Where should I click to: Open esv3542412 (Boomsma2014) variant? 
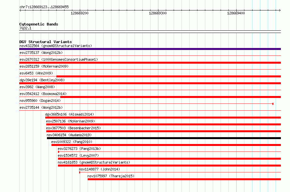point(43,94)
